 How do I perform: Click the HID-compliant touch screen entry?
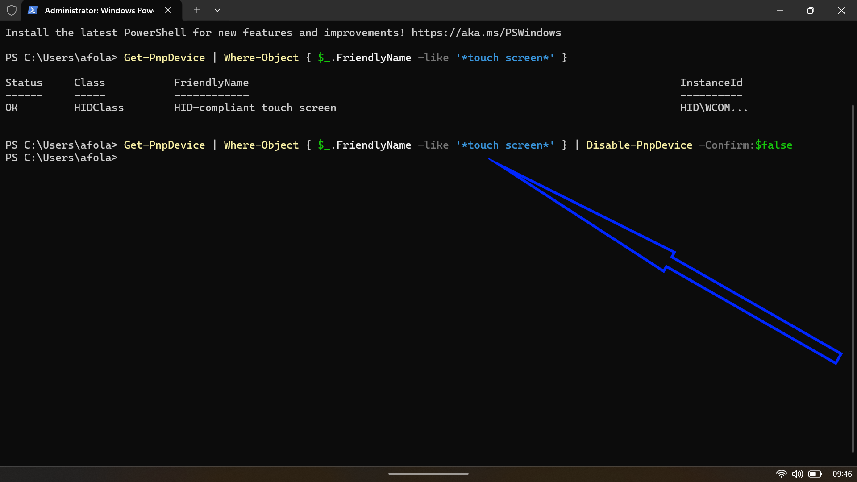click(254, 108)
